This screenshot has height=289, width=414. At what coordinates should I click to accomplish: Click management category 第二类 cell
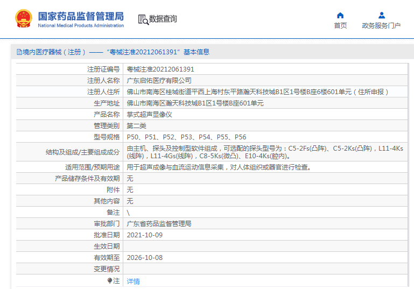point(136,126)
